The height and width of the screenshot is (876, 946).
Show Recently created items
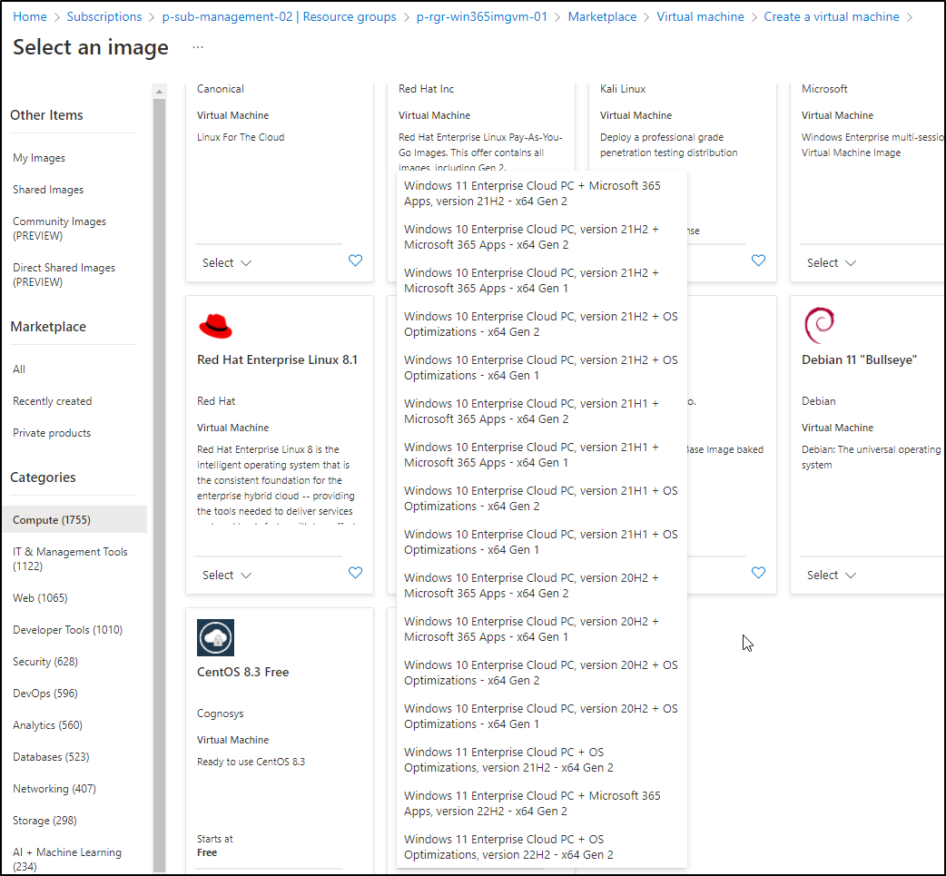pos(53,401)
